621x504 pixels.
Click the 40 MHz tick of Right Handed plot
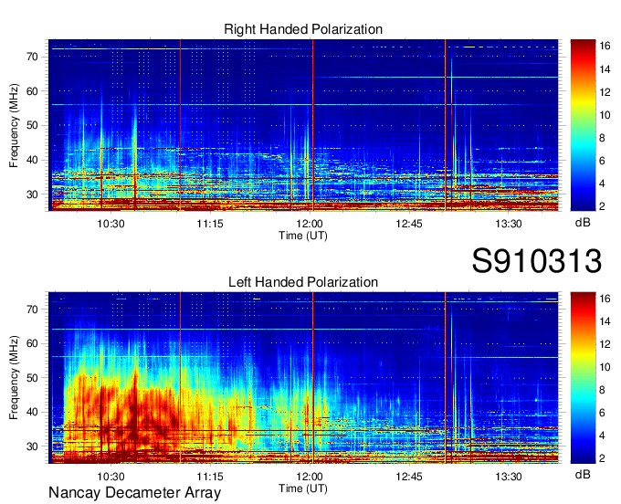point(33,161)
